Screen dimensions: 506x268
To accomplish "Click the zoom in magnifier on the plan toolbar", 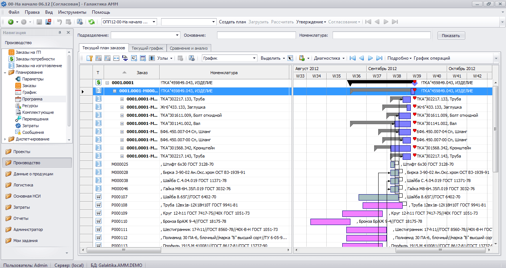I will coord(99,58).
